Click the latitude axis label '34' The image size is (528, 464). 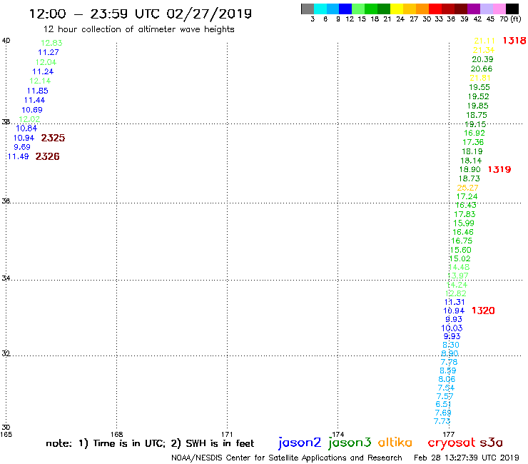point(6,278)
